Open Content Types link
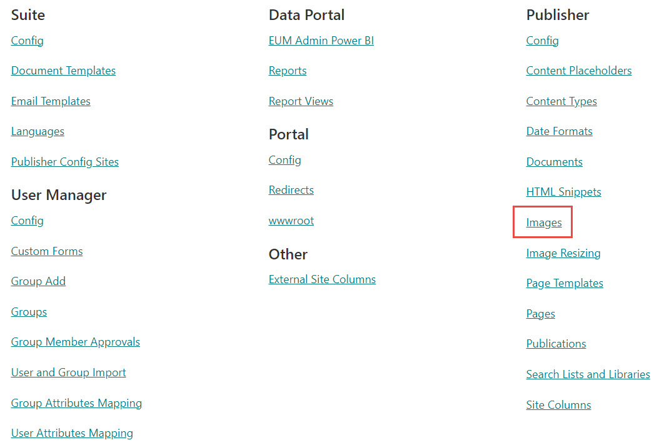The width and height of the screenshot is (654, 445). (561, 101)
